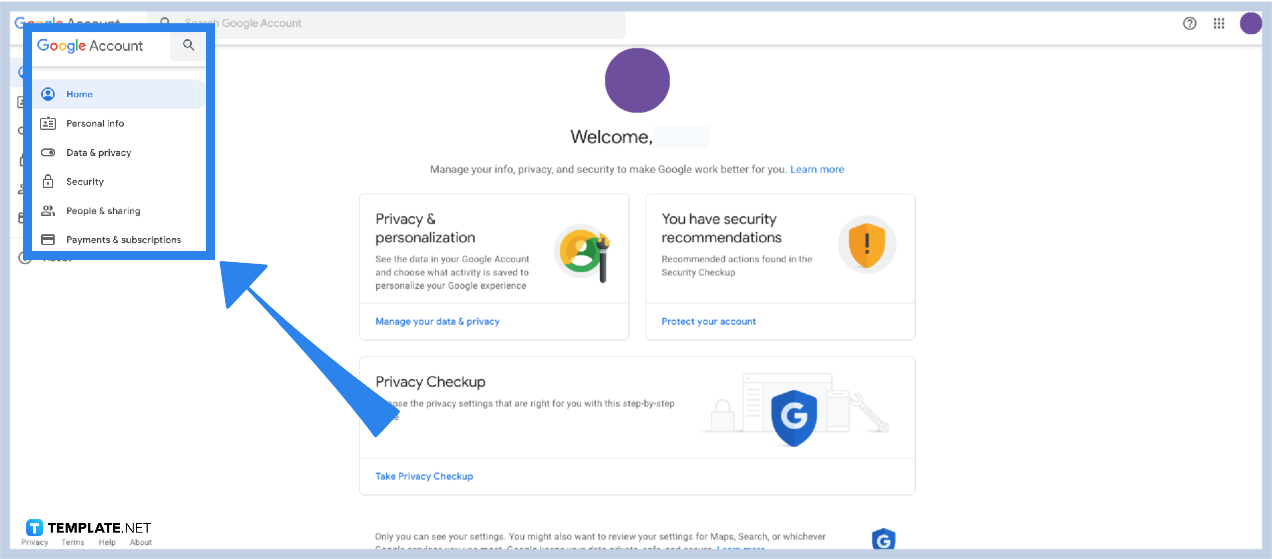The width and height of the screenshot is (1272, 559).
Task: Click Manage your data & privacy link
Action: click(x=436, y=322)
